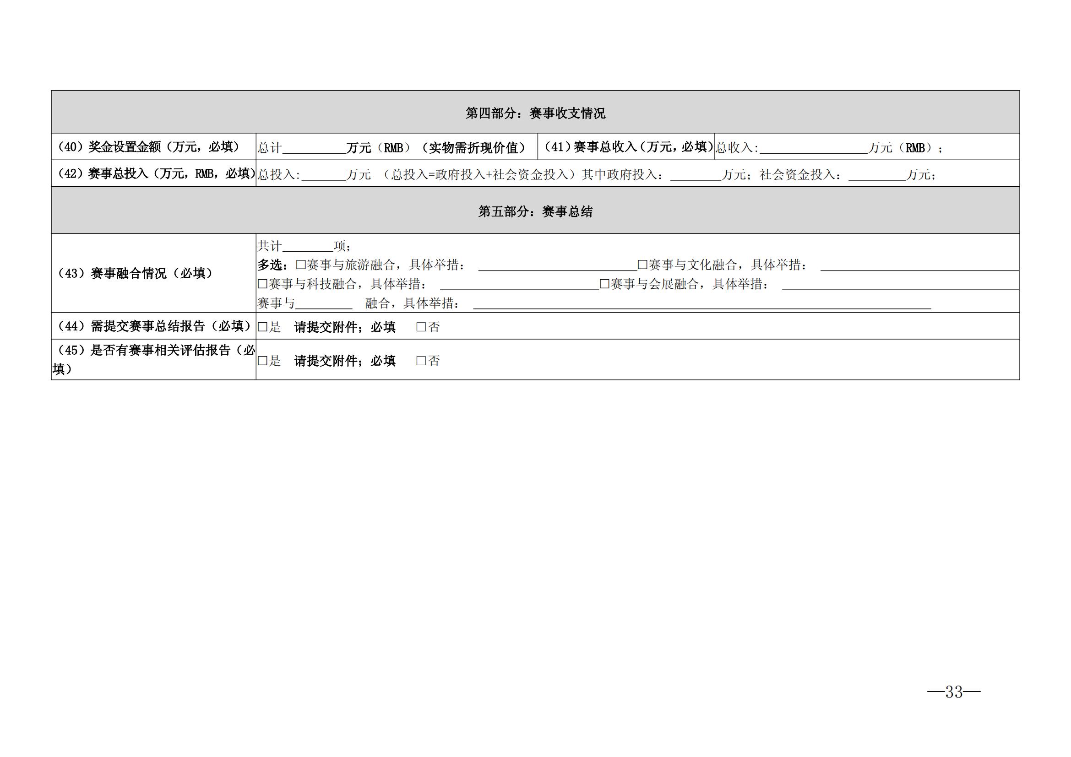Click the 第四部分 赛事收支情况 header
Screen dimensions: 1071x757
(535, 113)
